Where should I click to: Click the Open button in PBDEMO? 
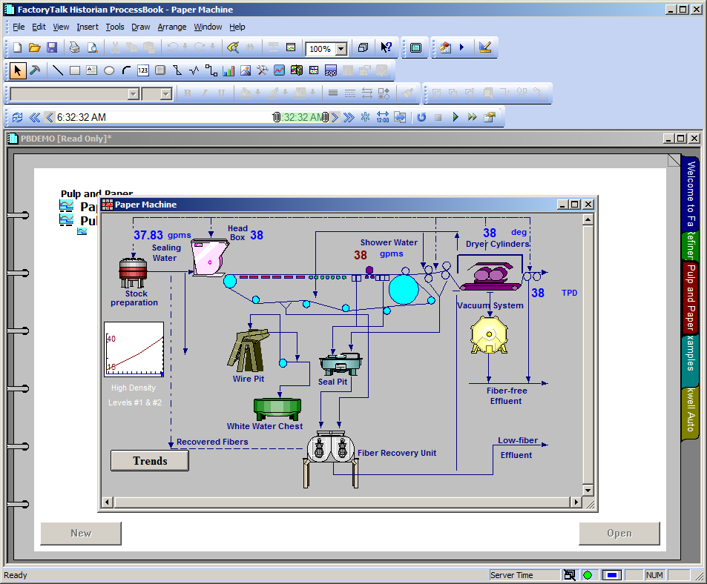[x=619, y=533]
